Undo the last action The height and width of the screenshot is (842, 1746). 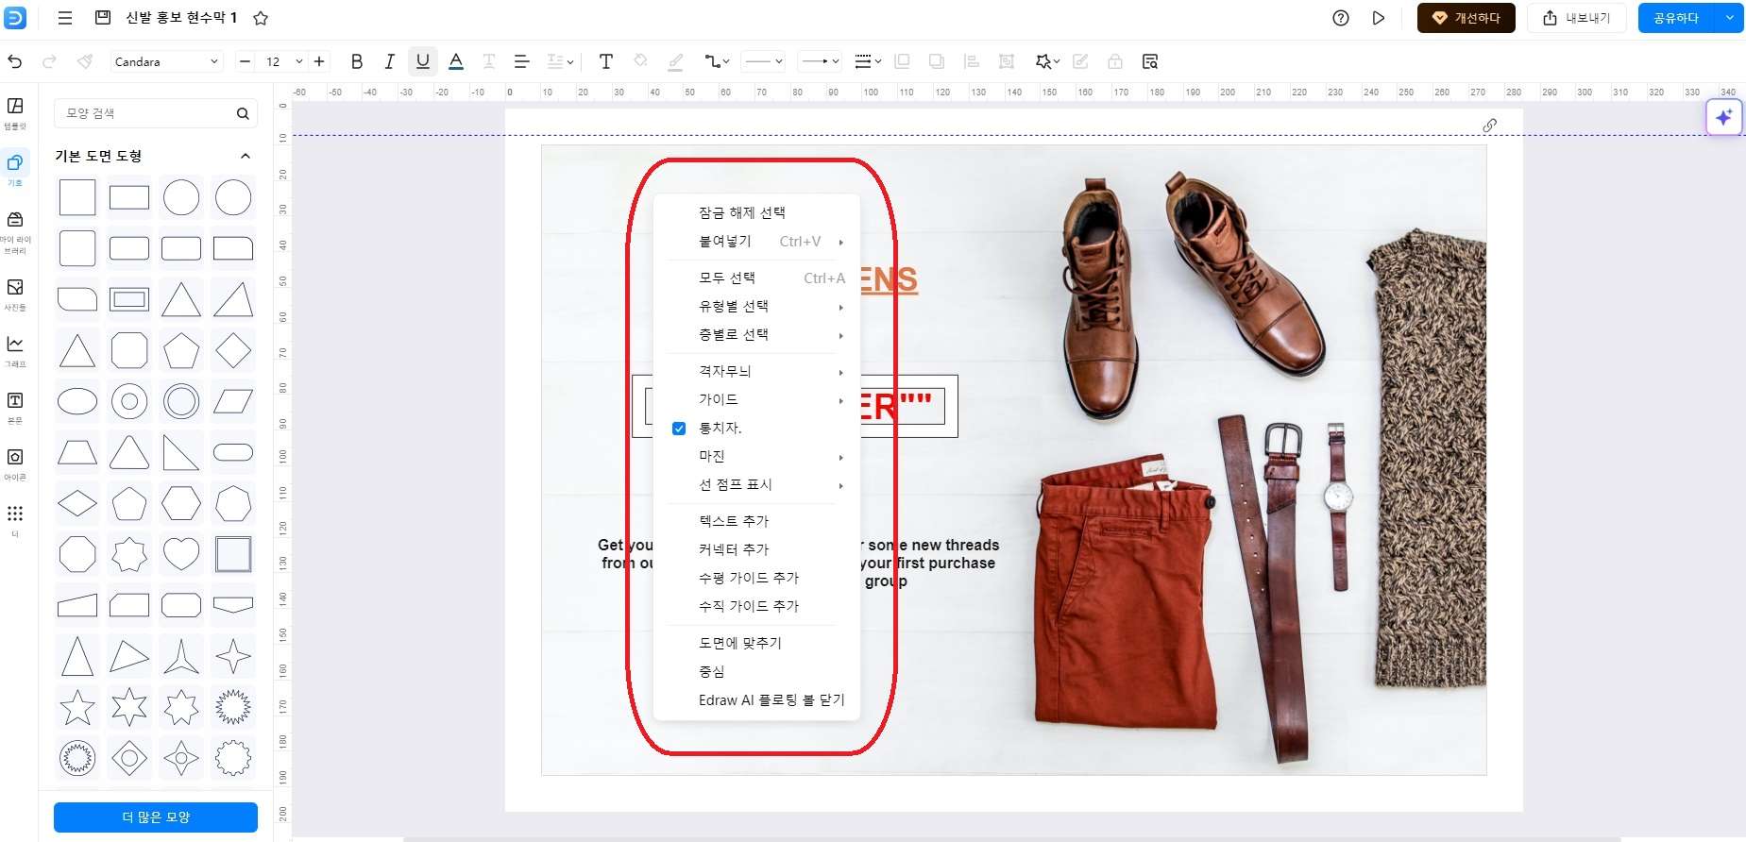pyautogui.click(x=15, y=61)
